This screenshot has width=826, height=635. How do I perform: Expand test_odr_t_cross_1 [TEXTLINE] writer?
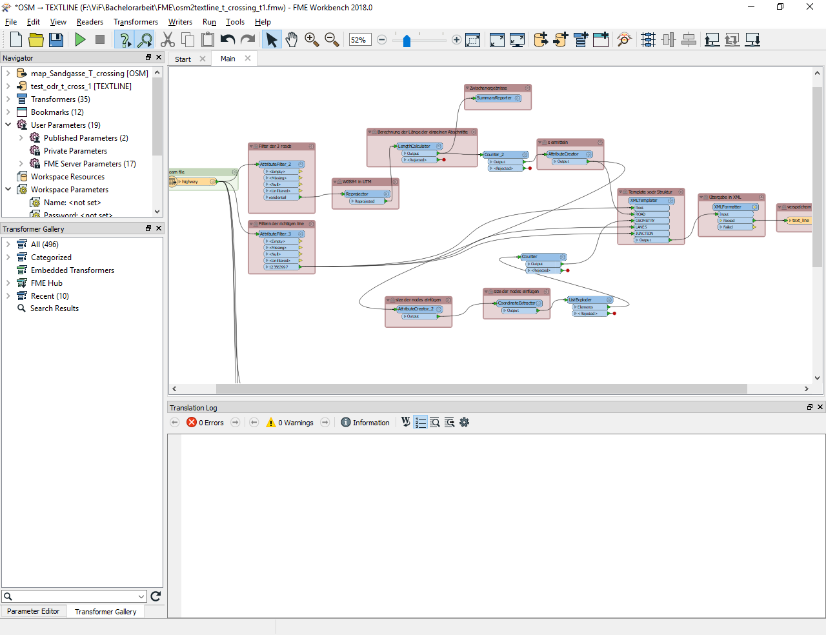8,86
